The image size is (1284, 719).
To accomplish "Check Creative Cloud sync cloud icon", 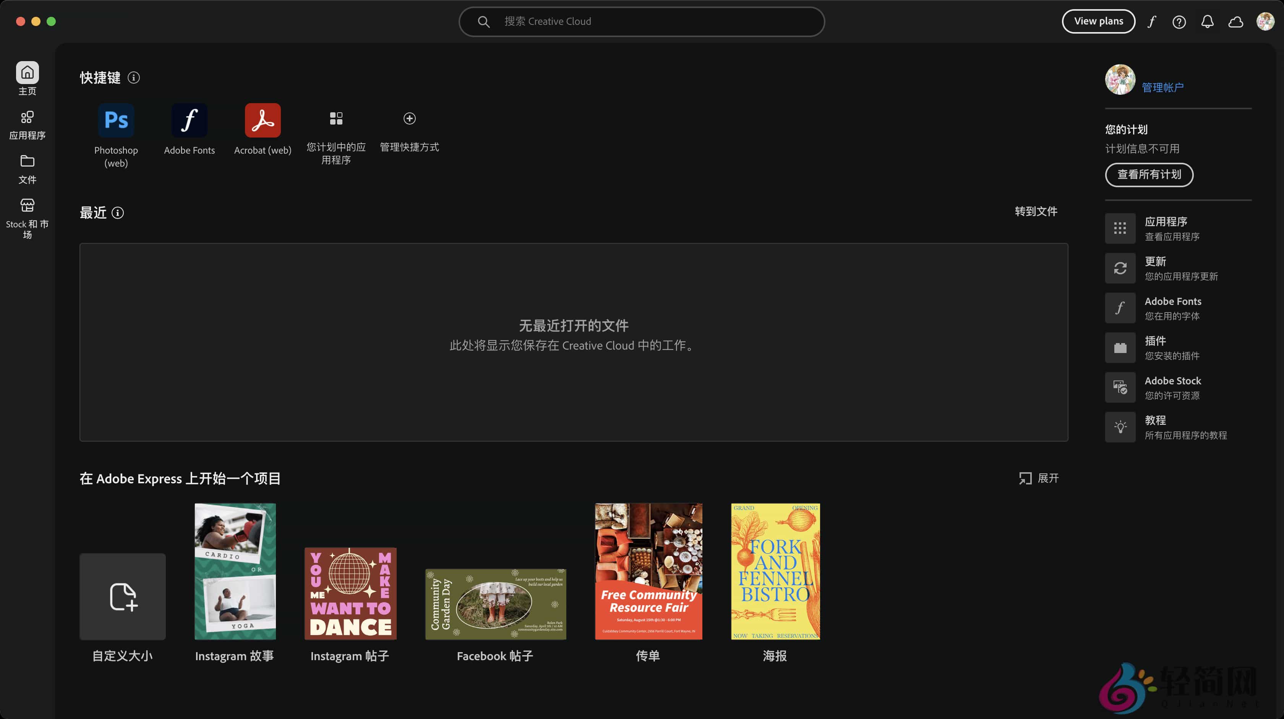I will (1235, 21).
